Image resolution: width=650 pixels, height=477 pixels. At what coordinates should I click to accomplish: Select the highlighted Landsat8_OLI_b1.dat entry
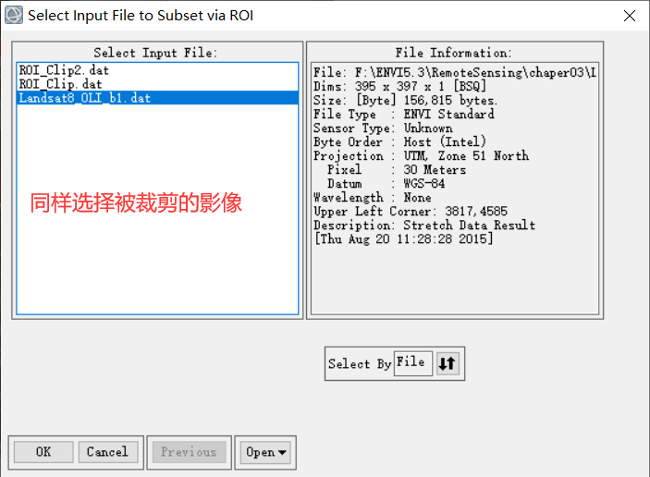[x=157, y=98]
